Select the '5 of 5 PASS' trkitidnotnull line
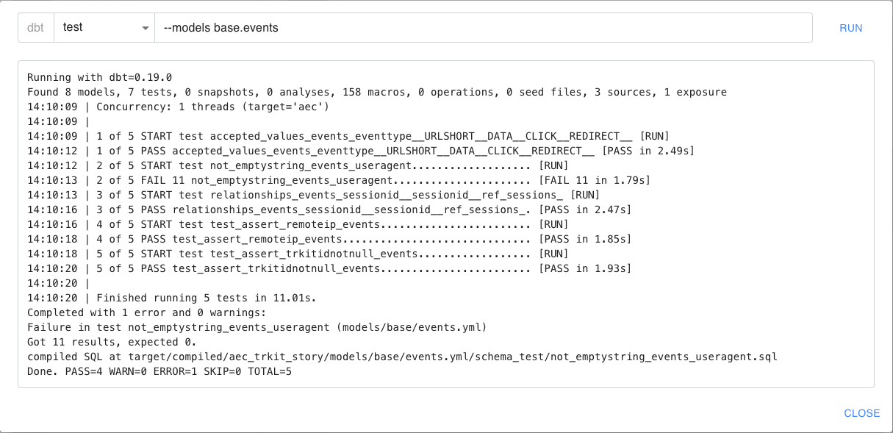This screenshot has width=893, height=433. tap(329, 268)
